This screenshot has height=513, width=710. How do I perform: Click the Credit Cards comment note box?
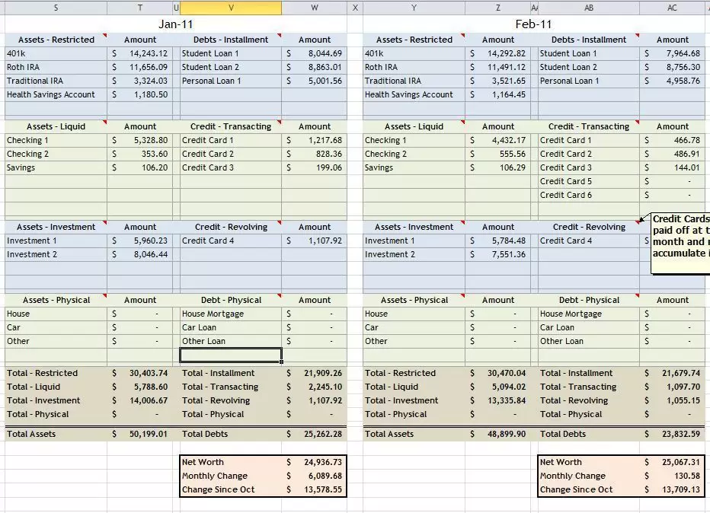coord(680,244)
